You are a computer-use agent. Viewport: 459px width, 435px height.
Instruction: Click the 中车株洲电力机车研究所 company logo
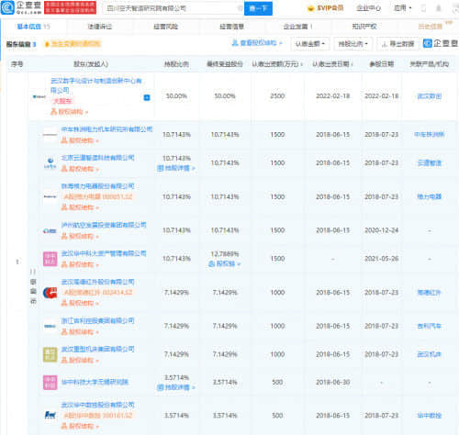pos(50,135)
